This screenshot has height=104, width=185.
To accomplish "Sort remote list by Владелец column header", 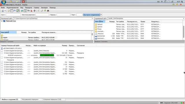I will [x=156, y=22].
